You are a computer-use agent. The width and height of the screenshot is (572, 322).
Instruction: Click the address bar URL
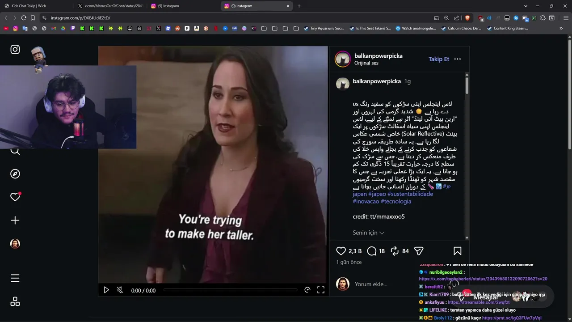coord(80,18)
